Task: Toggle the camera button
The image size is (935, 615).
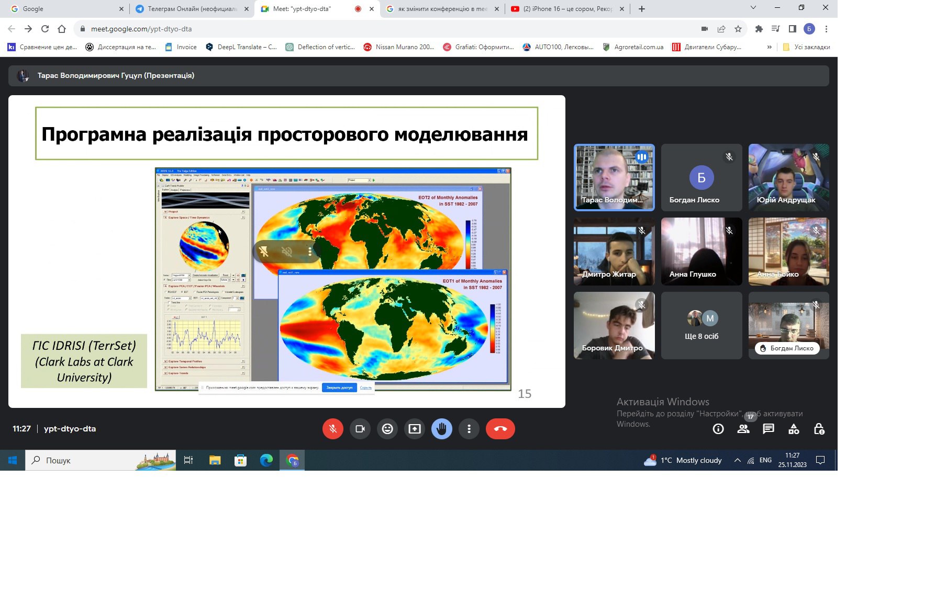Action: coord(360,429)
